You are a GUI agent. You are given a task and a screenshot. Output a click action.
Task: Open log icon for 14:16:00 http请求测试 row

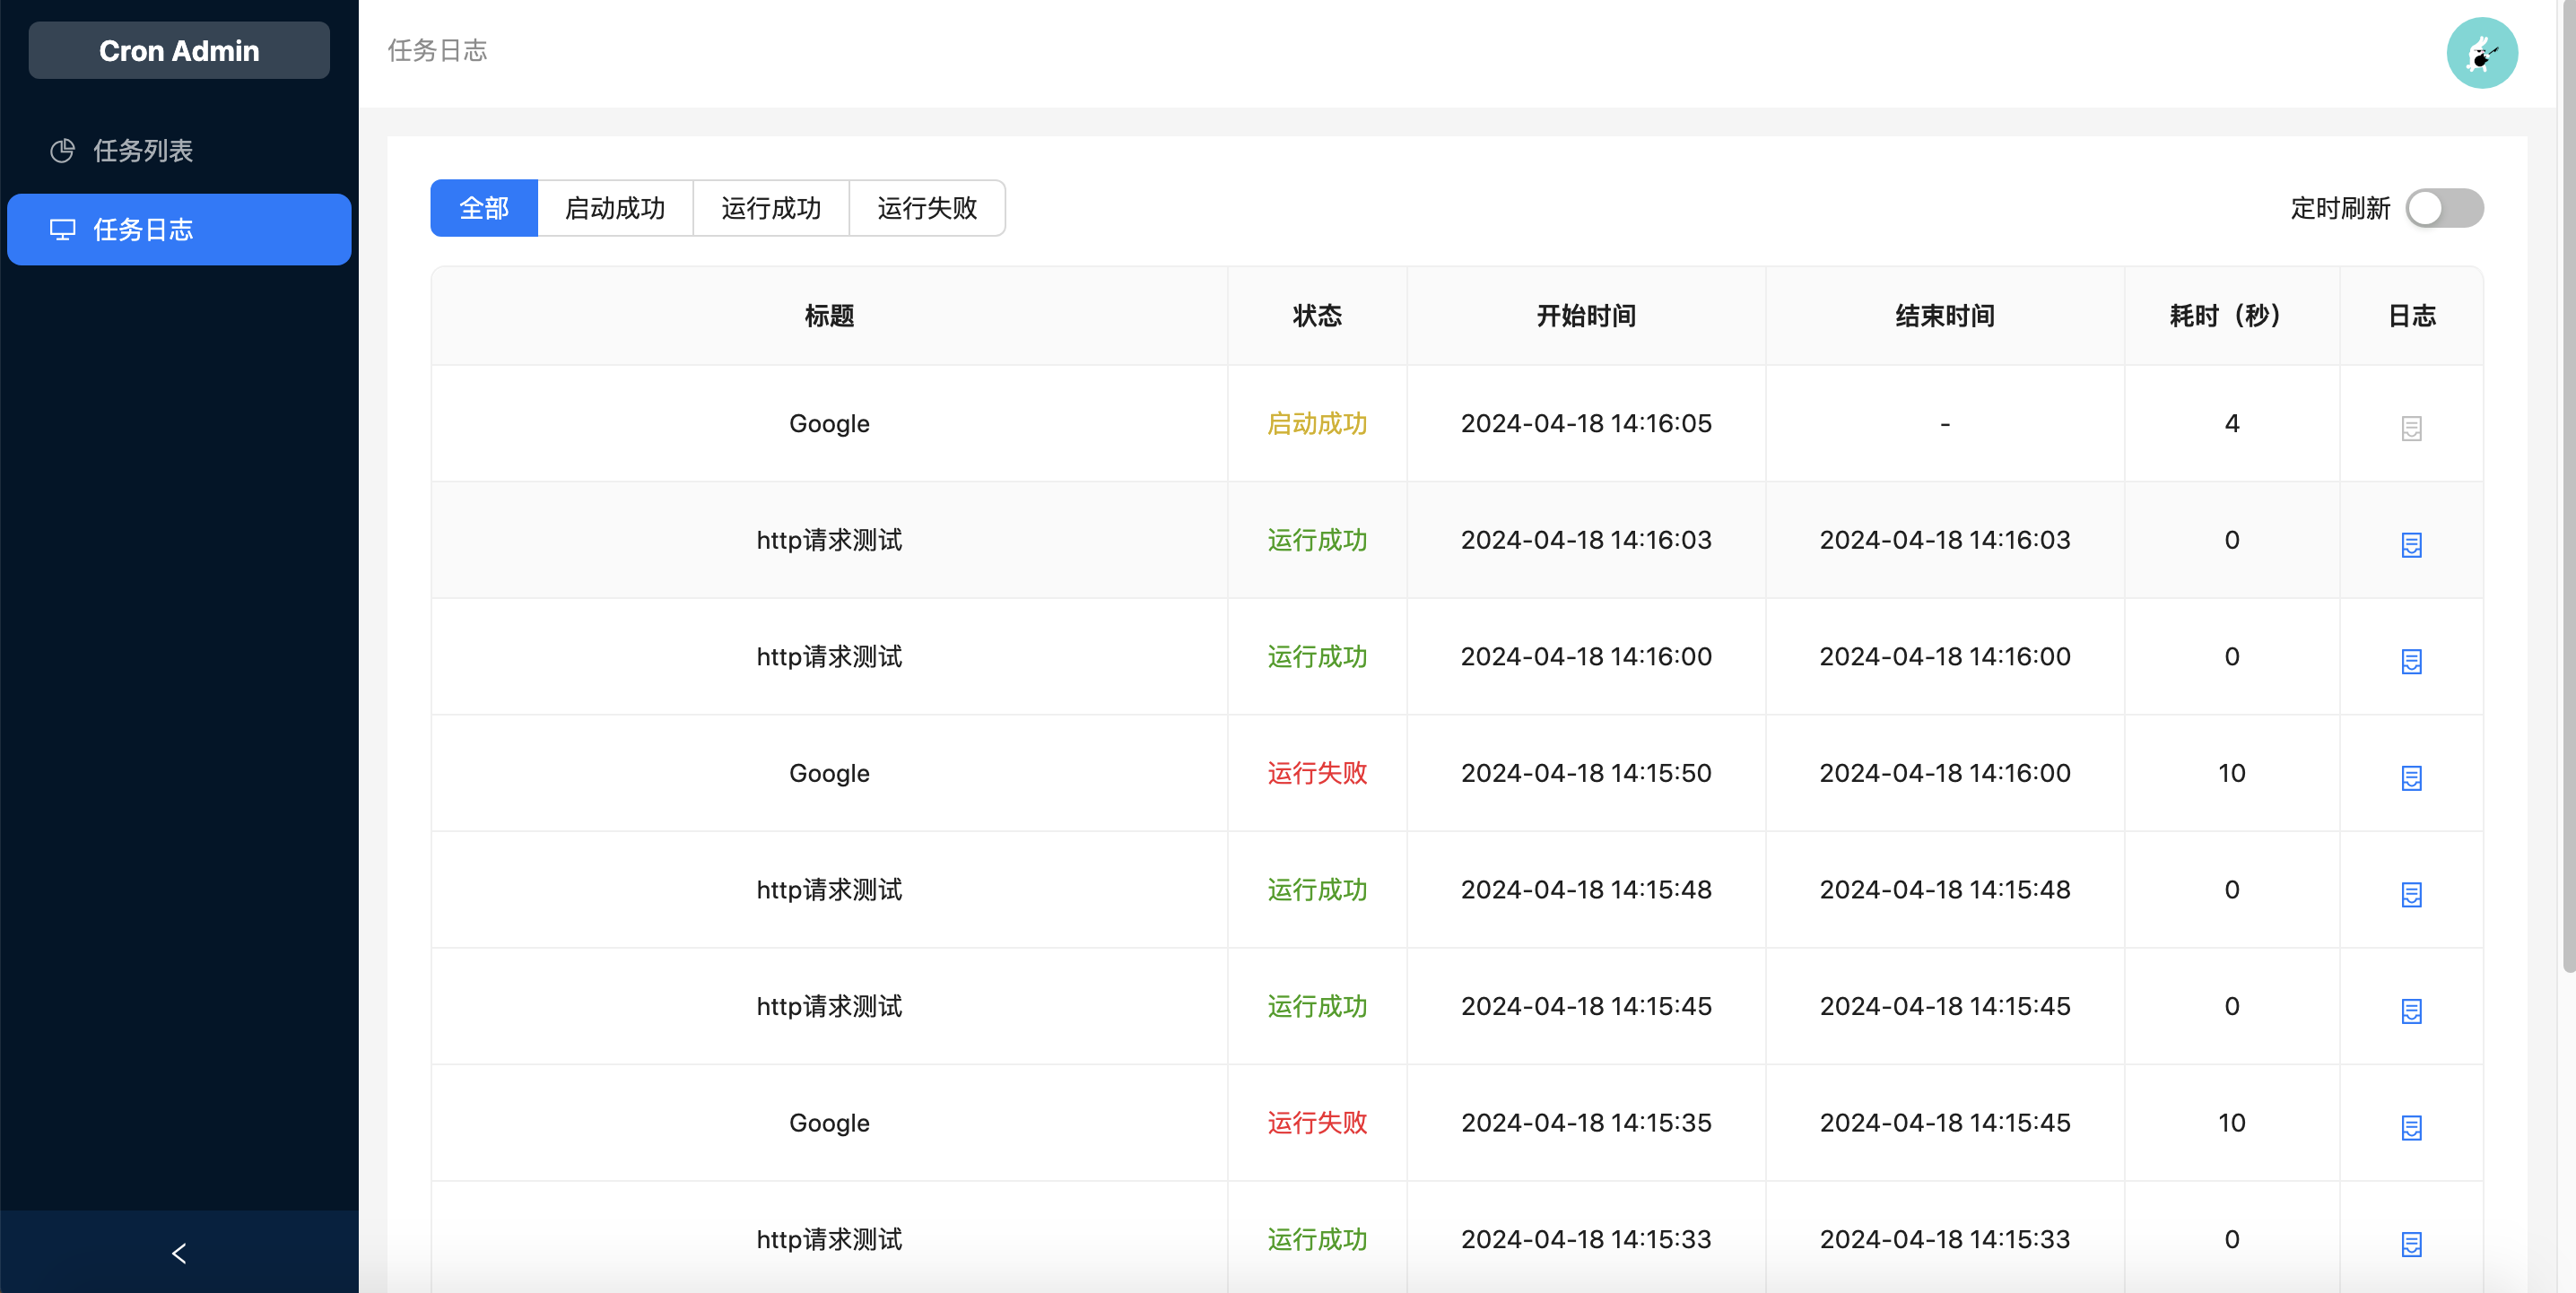(x=2410, y=661)
